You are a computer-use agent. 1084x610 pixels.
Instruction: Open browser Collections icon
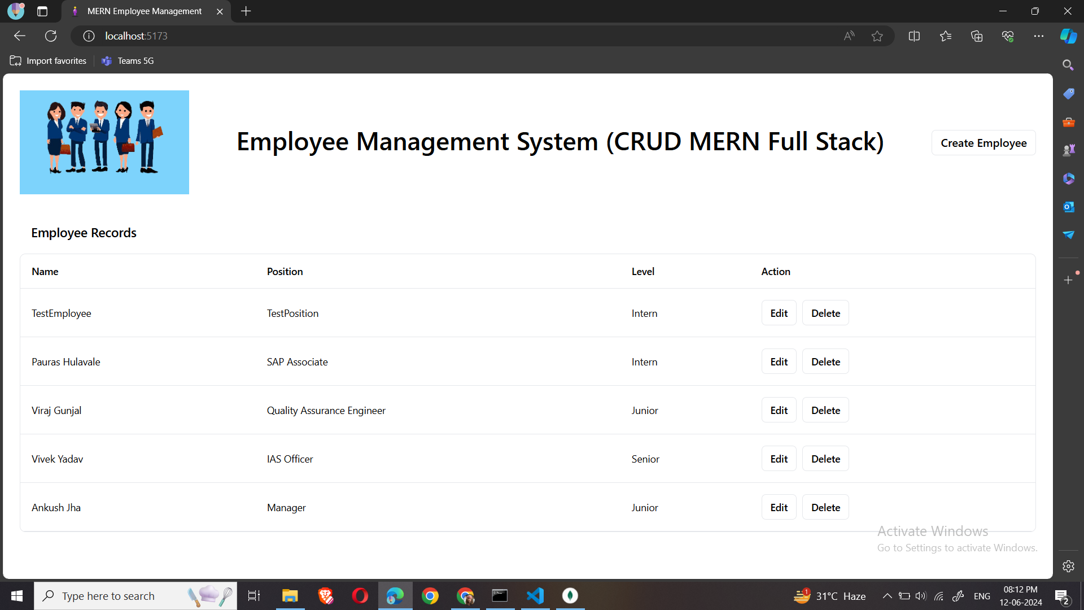(x=977, y=36)
